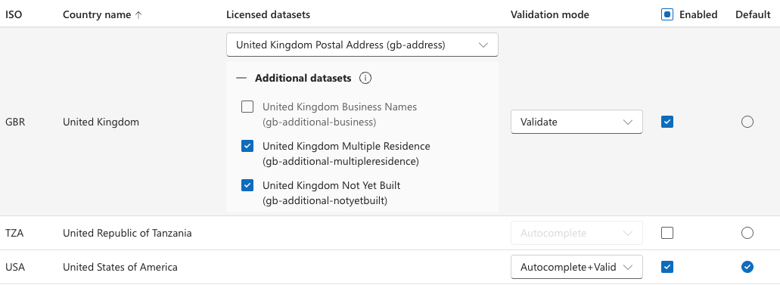Click the gb-additional-multipleresidence dataset label
780x285 pixels.
pyautogui.click(x=346, y=153)
